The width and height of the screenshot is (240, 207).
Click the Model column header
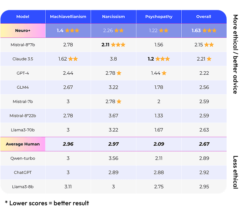tap(23, 17)
